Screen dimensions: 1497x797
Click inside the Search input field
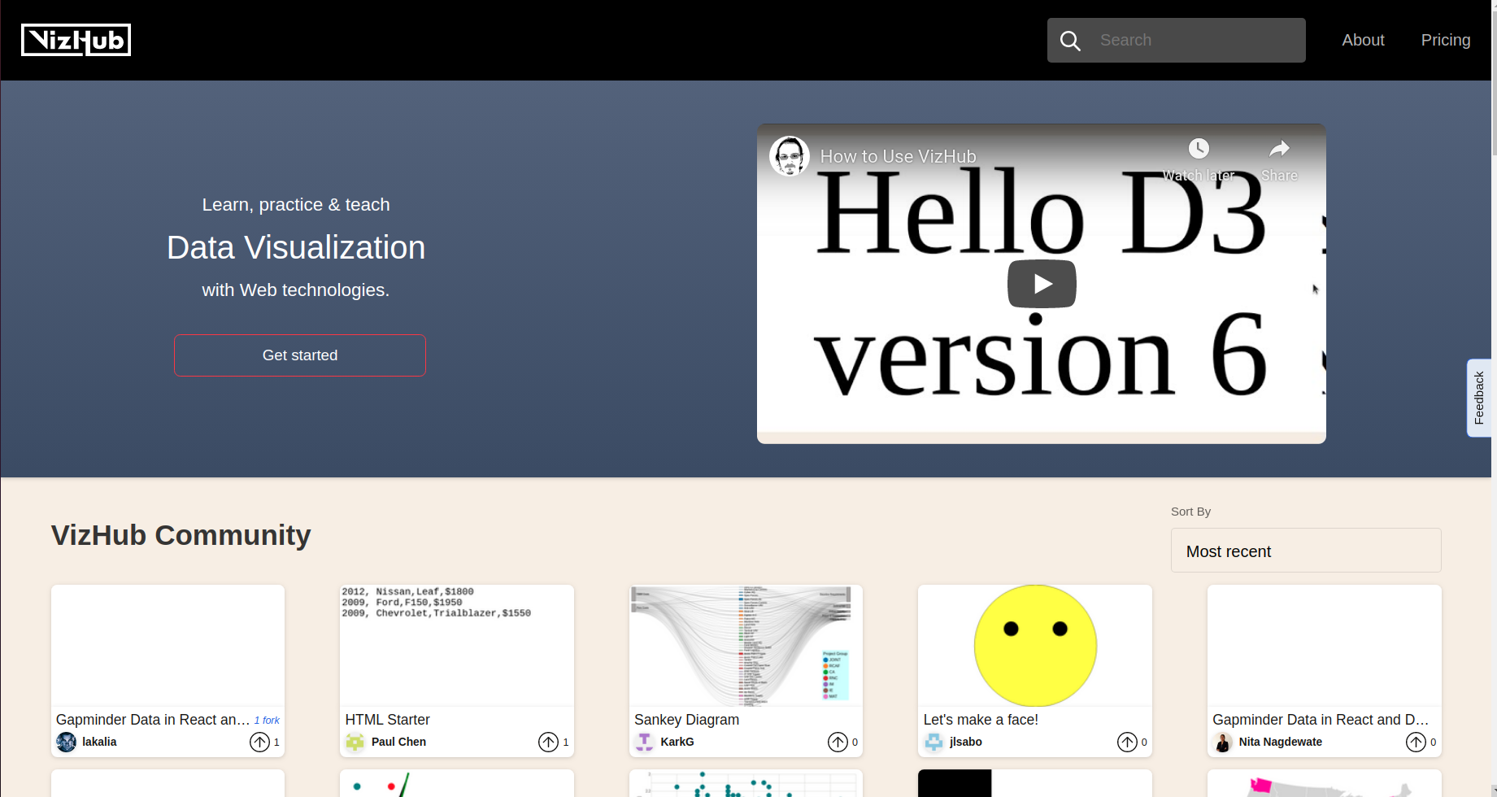pos(1187,40)
